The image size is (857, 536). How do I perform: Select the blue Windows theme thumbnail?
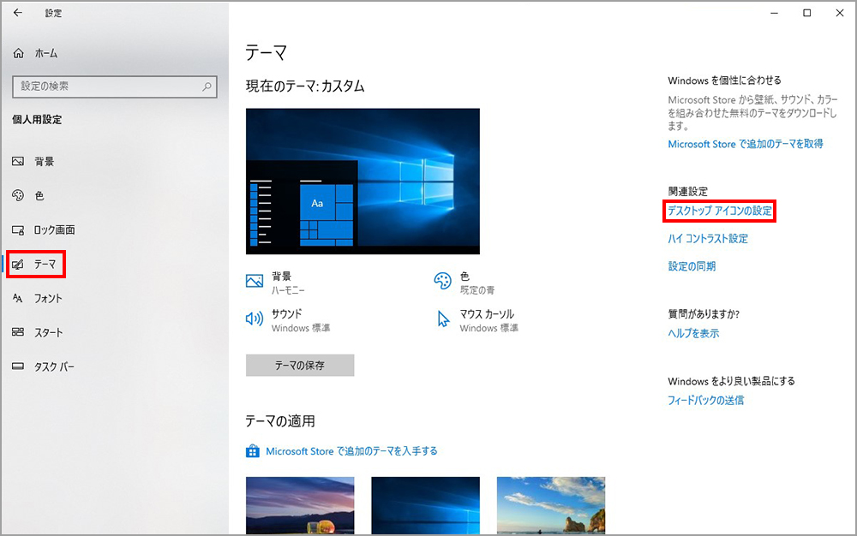coord(425,505)
